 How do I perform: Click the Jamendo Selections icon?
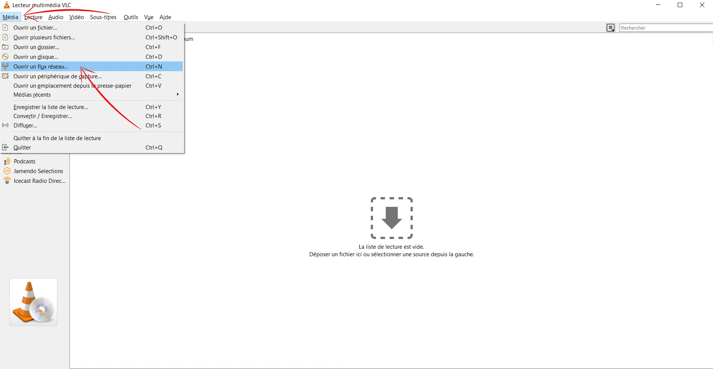(x=7, y=171)
